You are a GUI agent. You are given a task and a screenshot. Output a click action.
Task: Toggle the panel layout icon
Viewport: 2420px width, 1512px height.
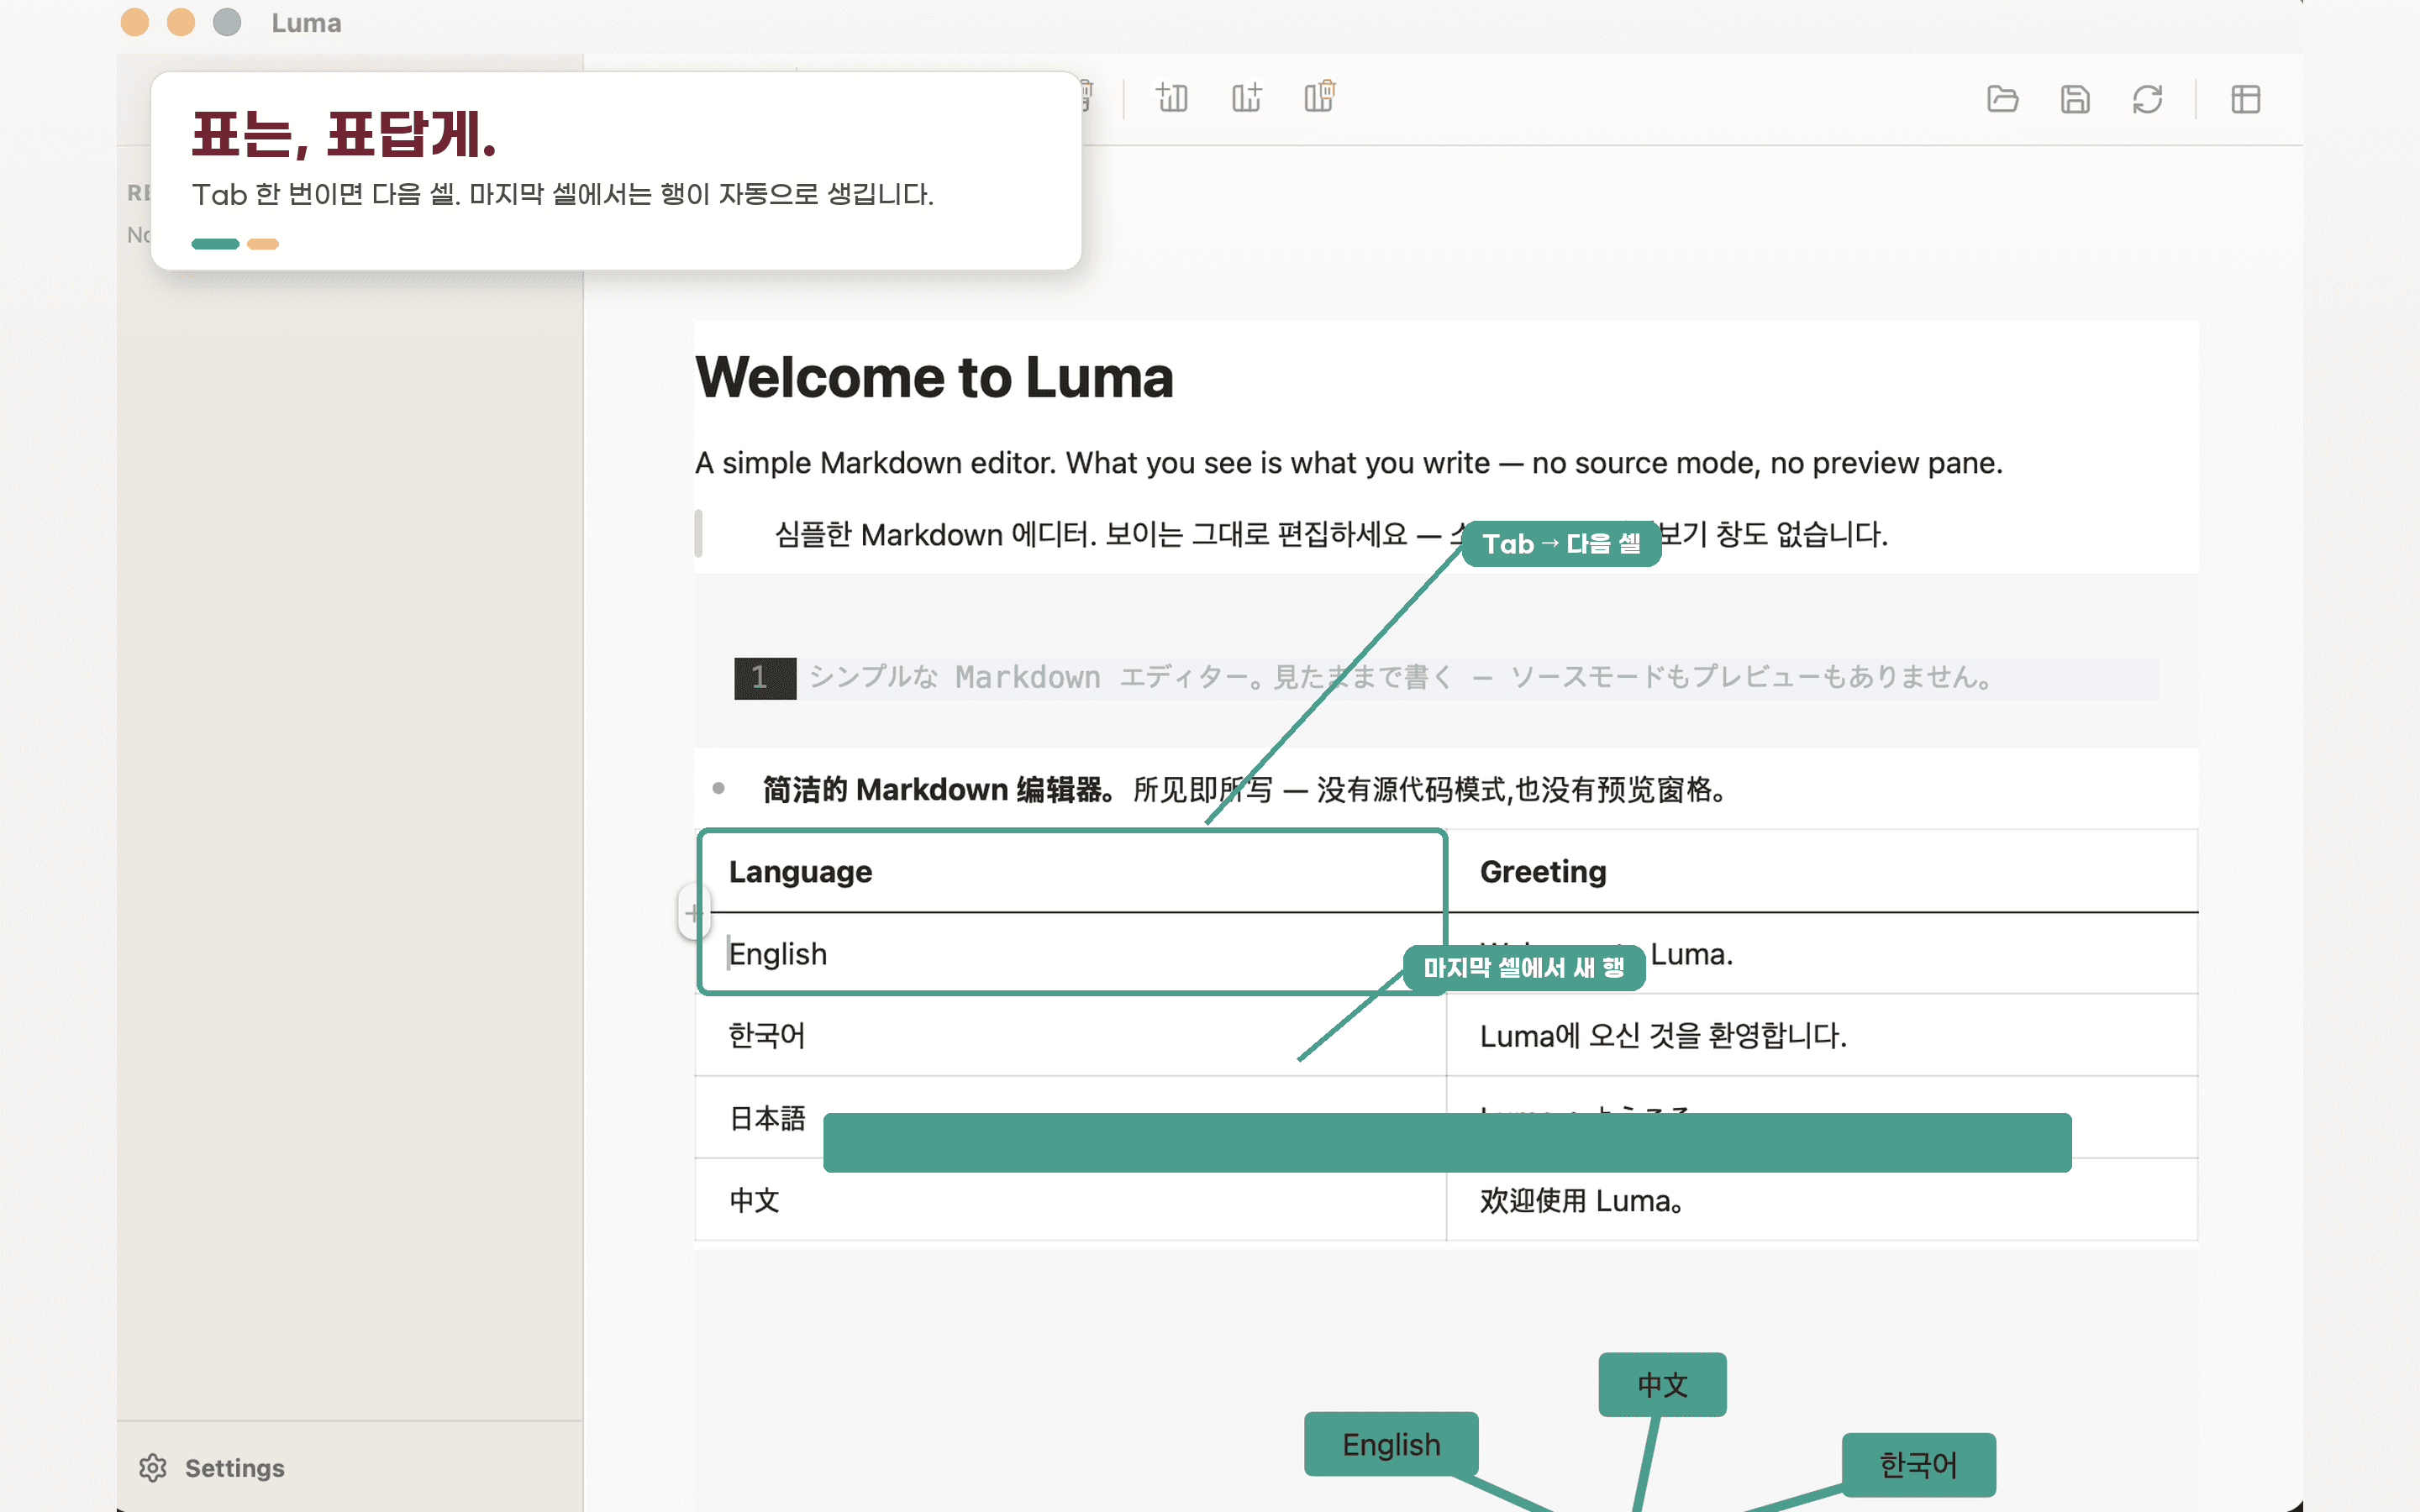click(2246, 99)
